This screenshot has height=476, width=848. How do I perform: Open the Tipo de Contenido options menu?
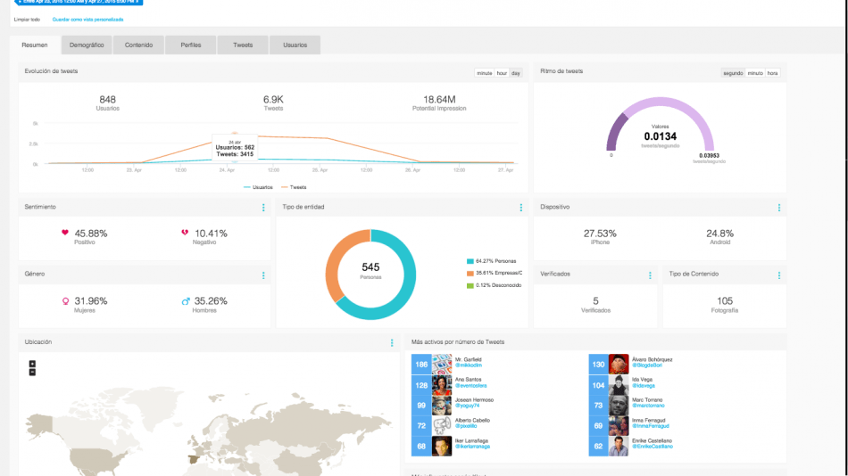click(778, 275)
